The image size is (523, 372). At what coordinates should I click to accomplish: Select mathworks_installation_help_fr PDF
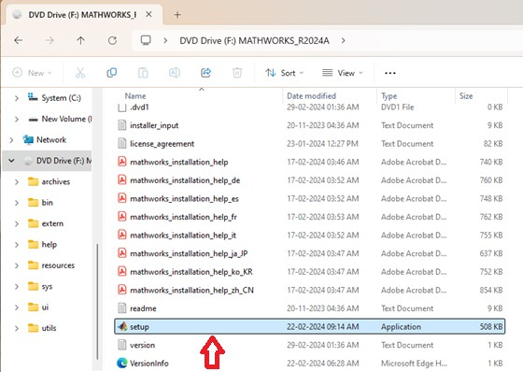click(309, 217)
